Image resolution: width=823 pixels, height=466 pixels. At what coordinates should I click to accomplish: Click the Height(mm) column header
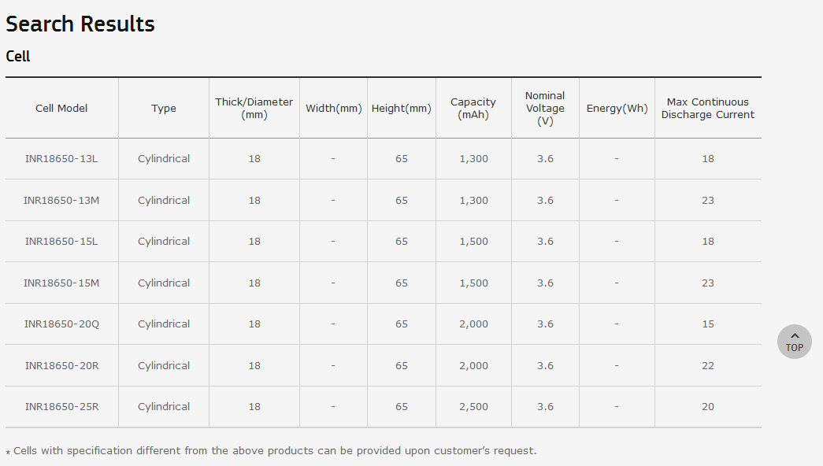pyautogui.click(x=402, y=108)
